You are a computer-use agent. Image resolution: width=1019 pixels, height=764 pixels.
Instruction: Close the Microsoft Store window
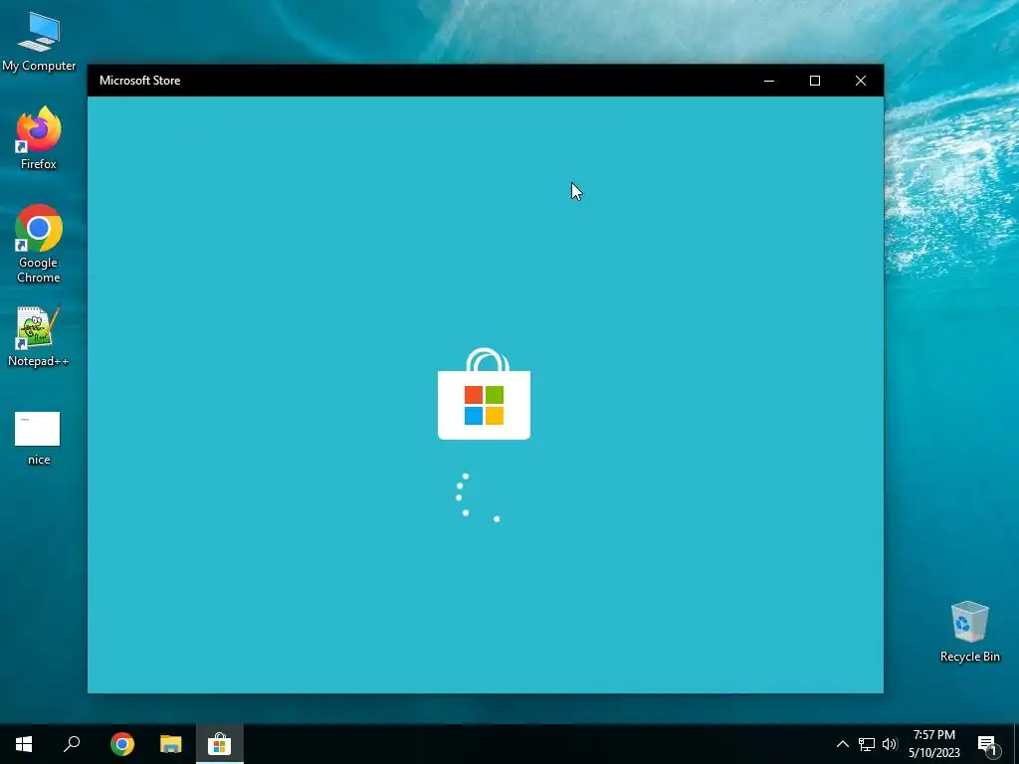pos(861,81)
